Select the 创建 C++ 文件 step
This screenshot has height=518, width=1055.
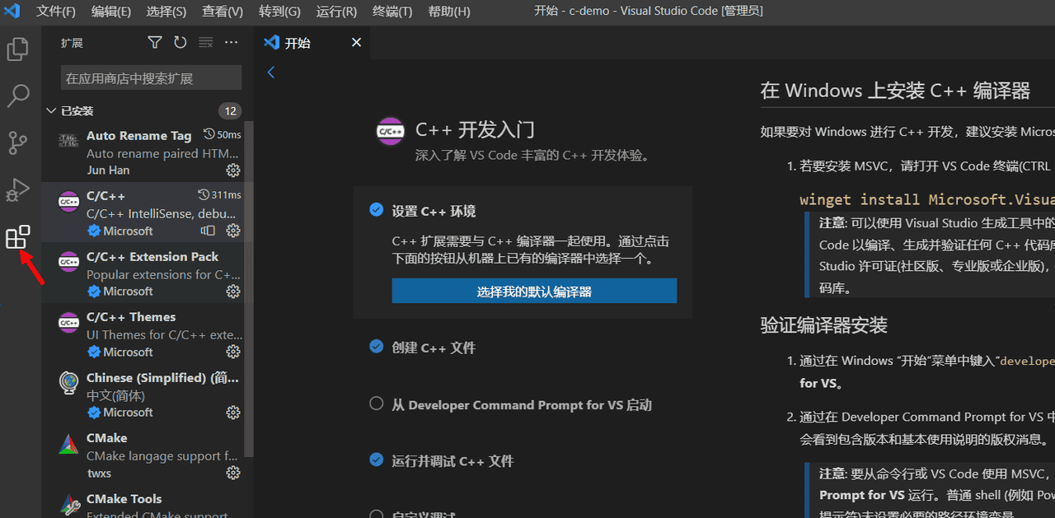[434, 348]
